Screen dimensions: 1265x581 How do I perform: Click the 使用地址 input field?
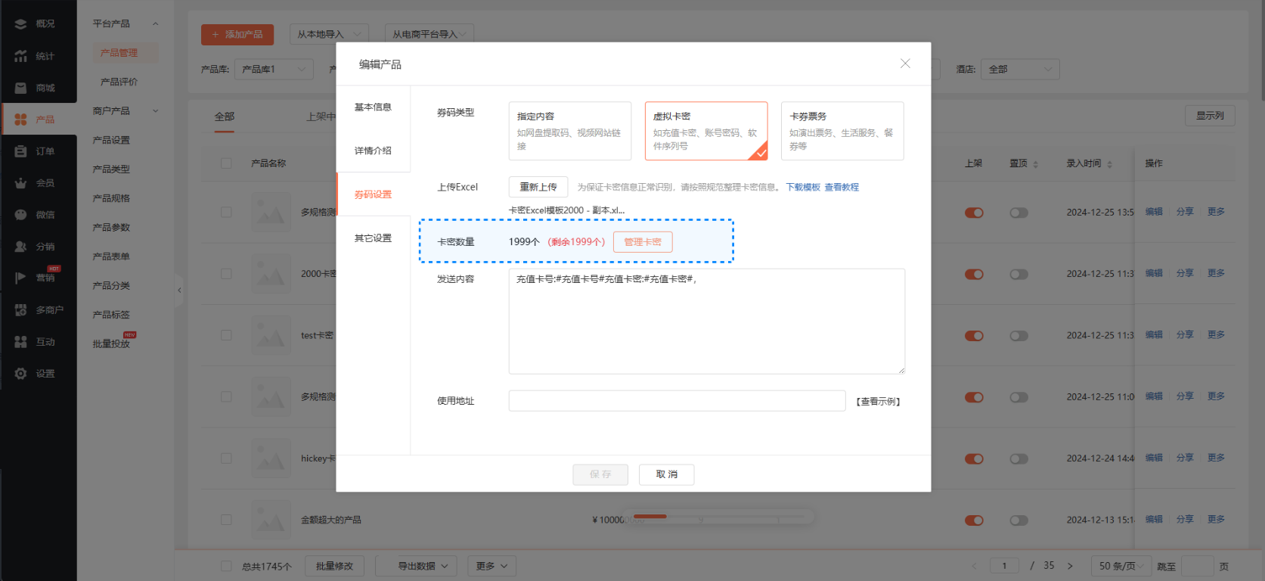tap(677, 401)
